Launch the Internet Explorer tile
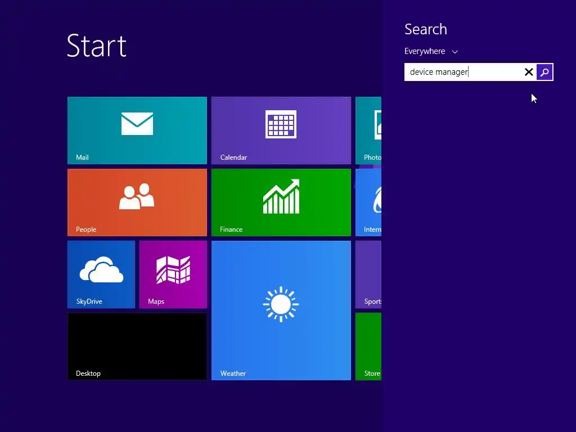The width and height of the screenshot is (576, 432). click(x=368, y=202)
